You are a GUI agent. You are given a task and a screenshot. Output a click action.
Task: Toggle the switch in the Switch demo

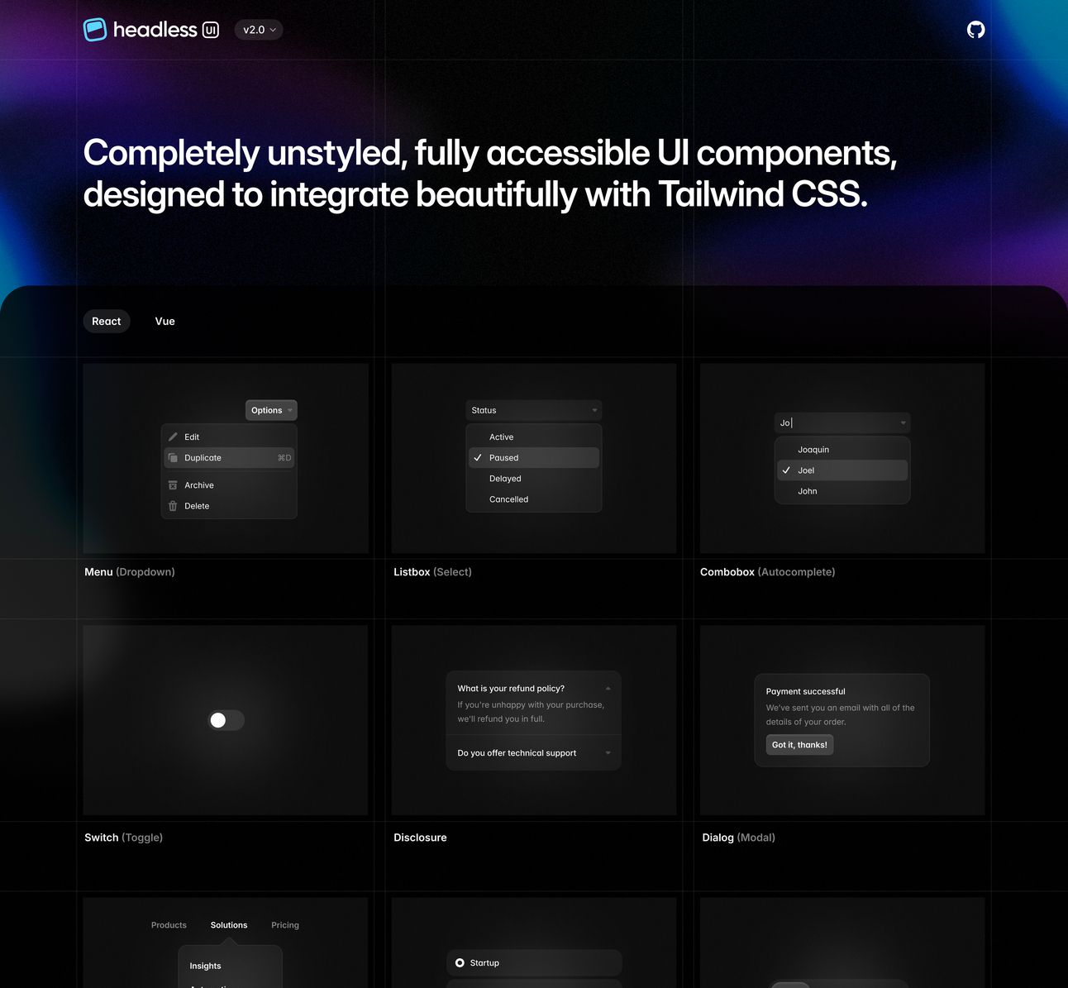226,720
